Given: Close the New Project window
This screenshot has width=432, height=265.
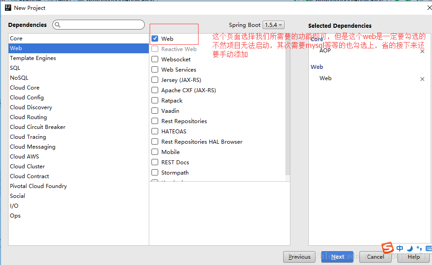Looking at the screenshot, I should [429, 8].
